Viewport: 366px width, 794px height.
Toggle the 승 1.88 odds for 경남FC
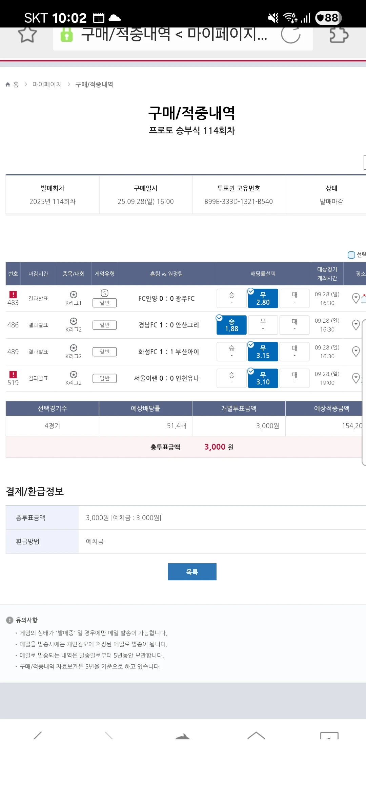231,325
